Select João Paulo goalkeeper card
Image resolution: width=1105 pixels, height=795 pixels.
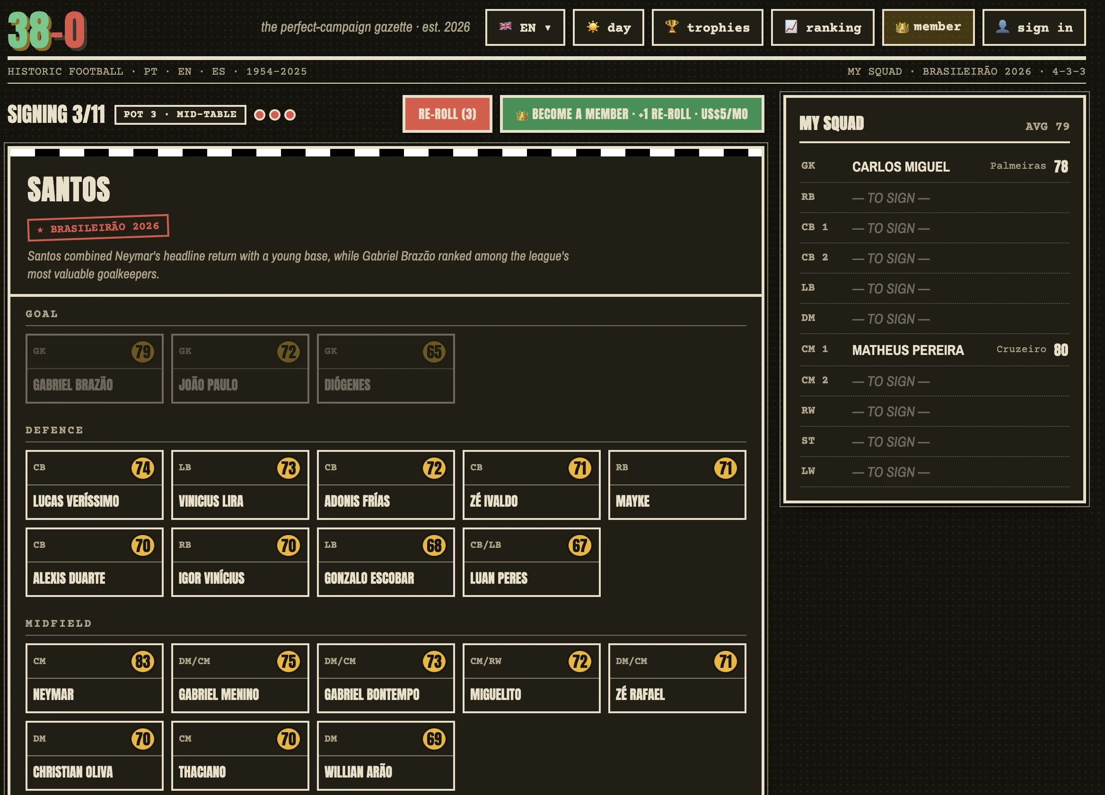point(240,369)
